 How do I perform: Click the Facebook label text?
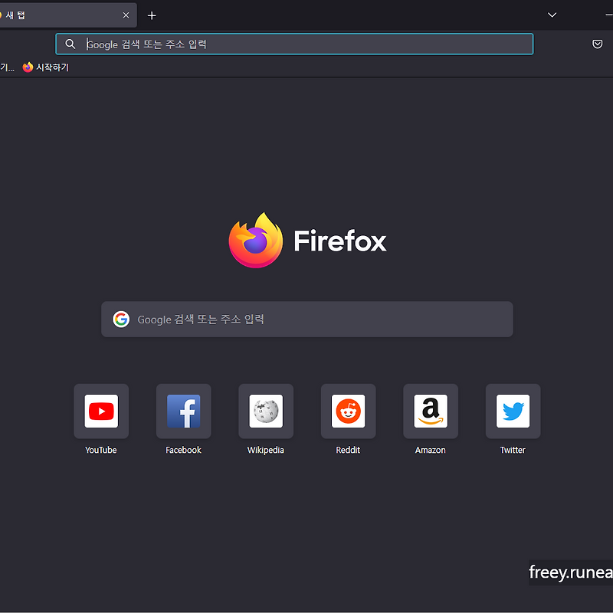point(183,450)
